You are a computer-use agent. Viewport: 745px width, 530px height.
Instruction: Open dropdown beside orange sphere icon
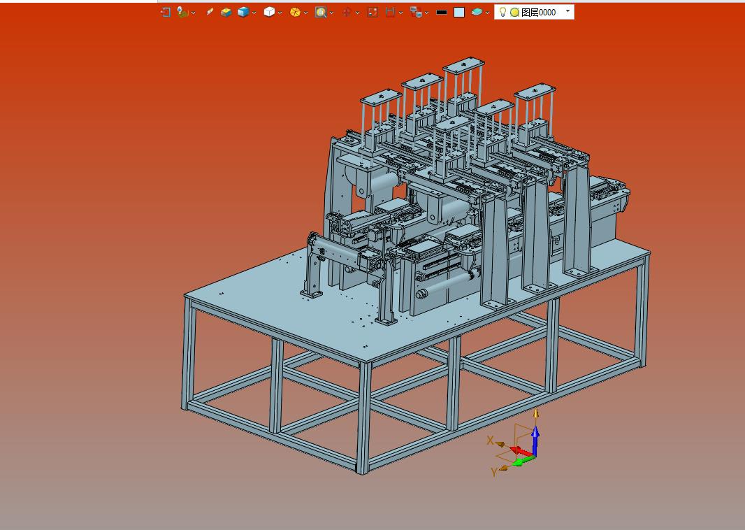(x=305, y=13)
